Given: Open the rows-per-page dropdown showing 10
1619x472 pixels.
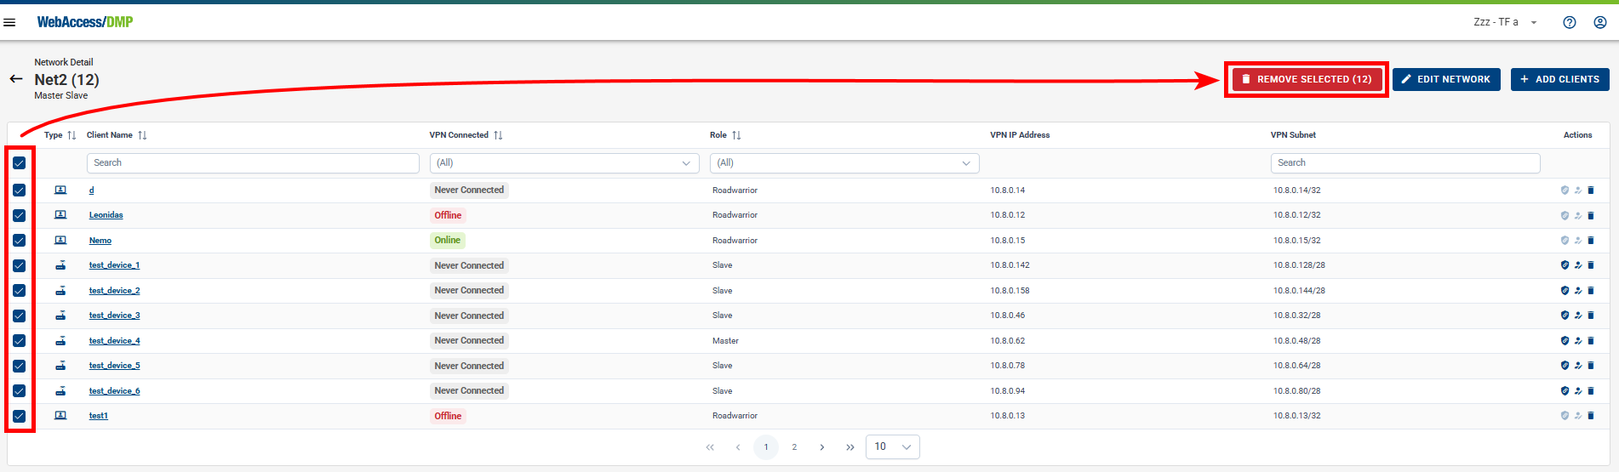Looking at the screenshot, I should coord(892,447).
